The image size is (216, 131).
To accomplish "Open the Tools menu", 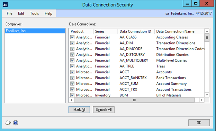I will pos(34,13).
